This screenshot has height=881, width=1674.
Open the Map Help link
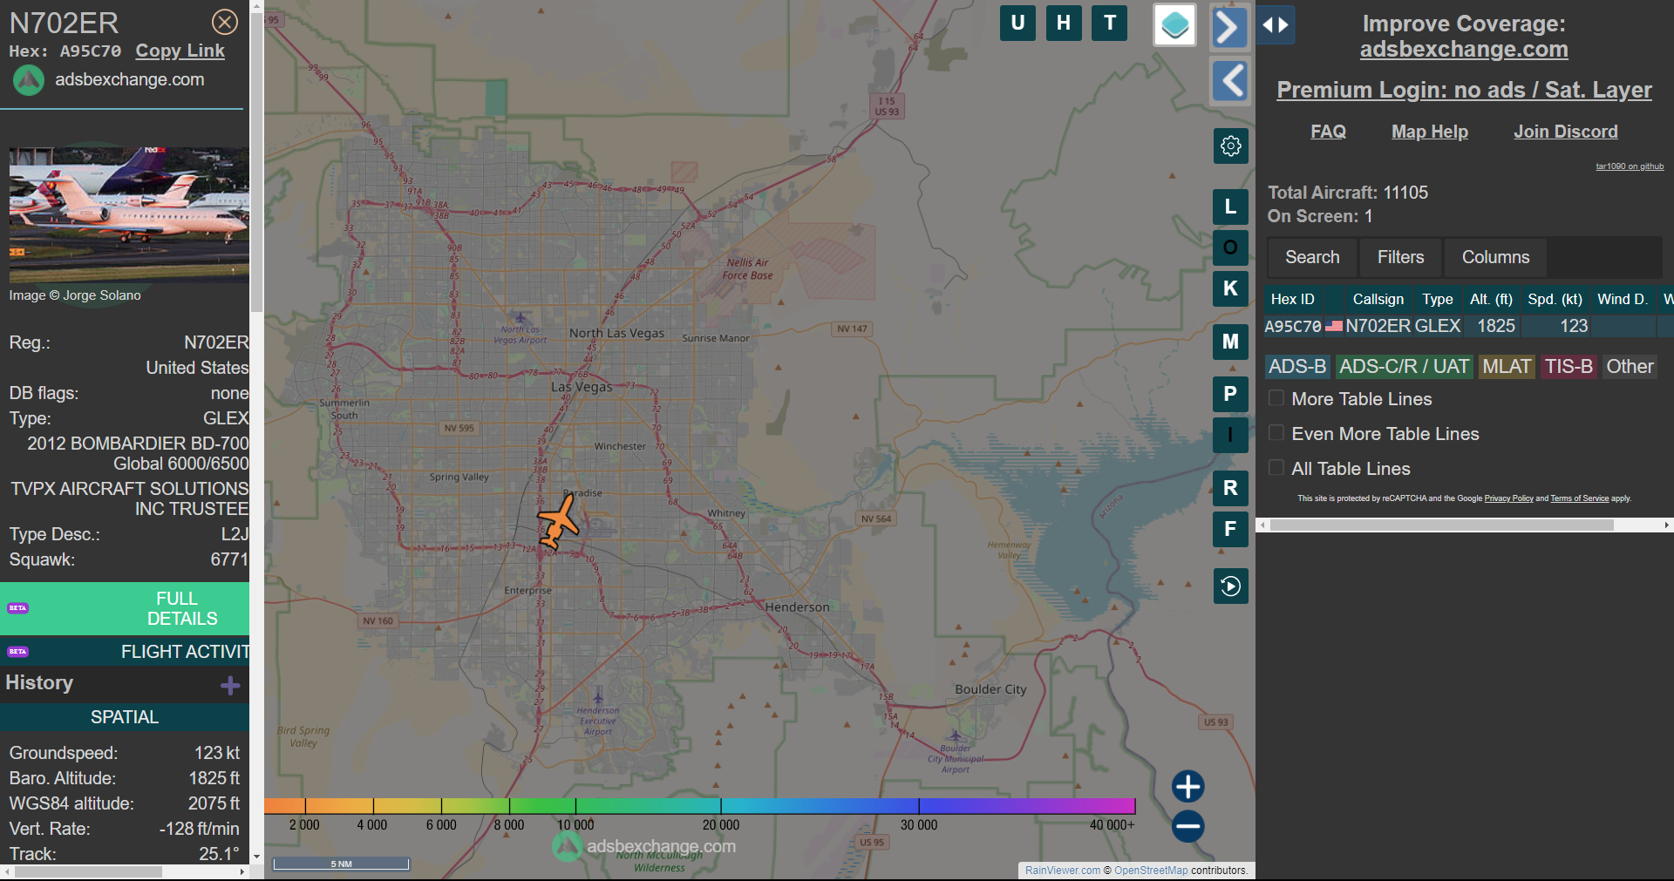point(1430,132)
